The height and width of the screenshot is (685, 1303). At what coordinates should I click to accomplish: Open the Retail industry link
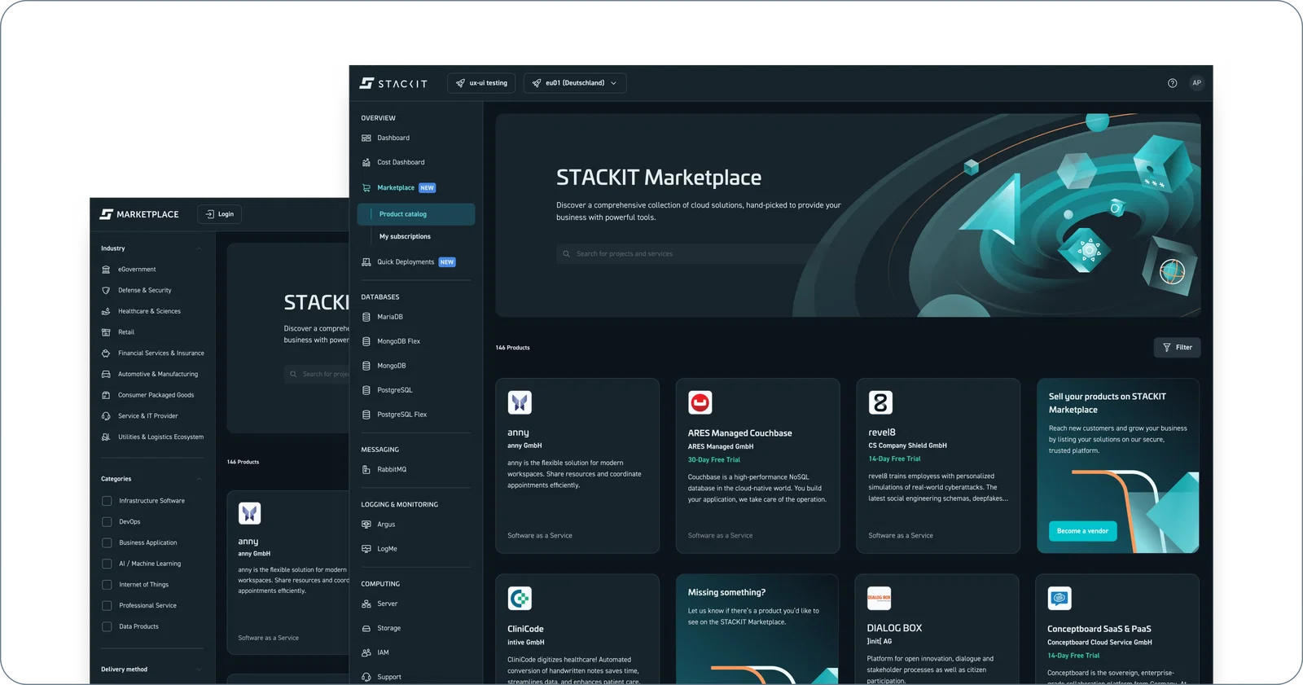pyautogui.click(x=126, y=332)
